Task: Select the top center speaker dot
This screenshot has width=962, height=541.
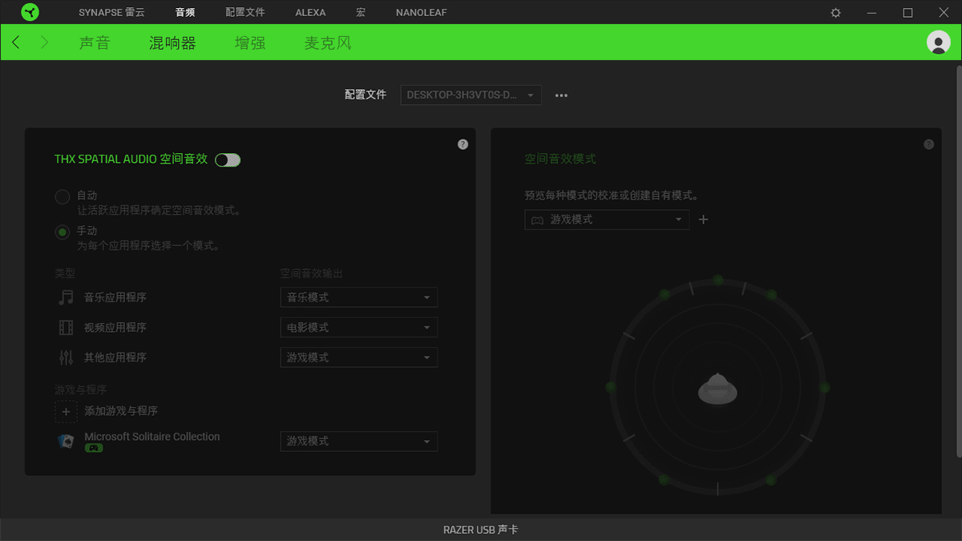Action: pyautogui.click(x=718, y=280)
